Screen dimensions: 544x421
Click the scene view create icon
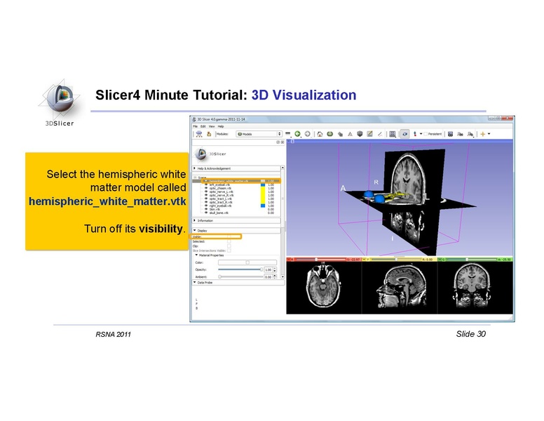[460, 134]
